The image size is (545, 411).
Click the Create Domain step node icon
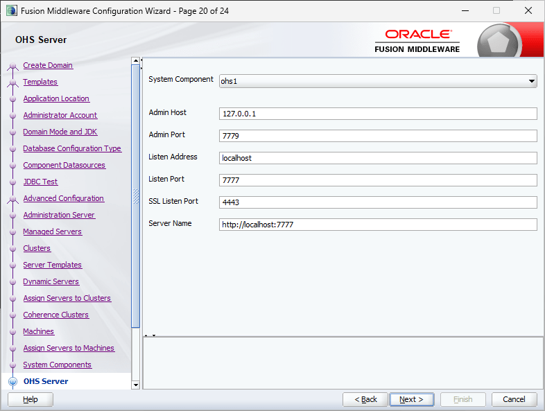[x=13, y=66]
